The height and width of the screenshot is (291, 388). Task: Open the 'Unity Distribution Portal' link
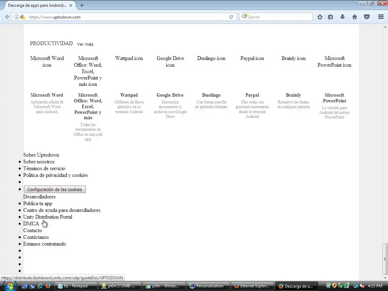tap(48, 217)
